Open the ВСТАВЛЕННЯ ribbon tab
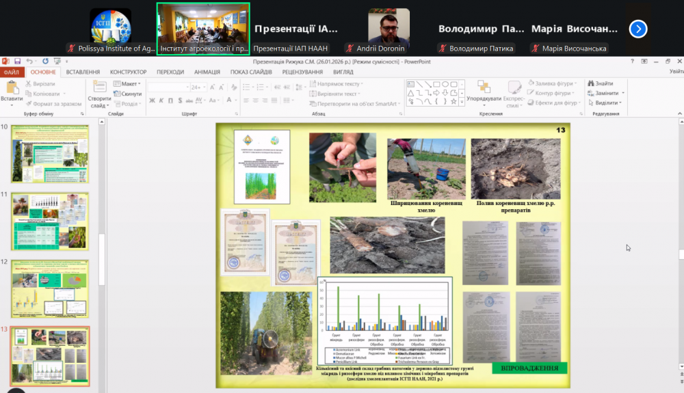Image resolution: width=684 pixels, height=393 pixels. coord(83,72)
